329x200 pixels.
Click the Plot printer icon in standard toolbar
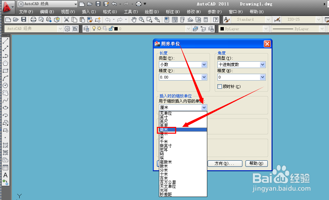[33, 20]
